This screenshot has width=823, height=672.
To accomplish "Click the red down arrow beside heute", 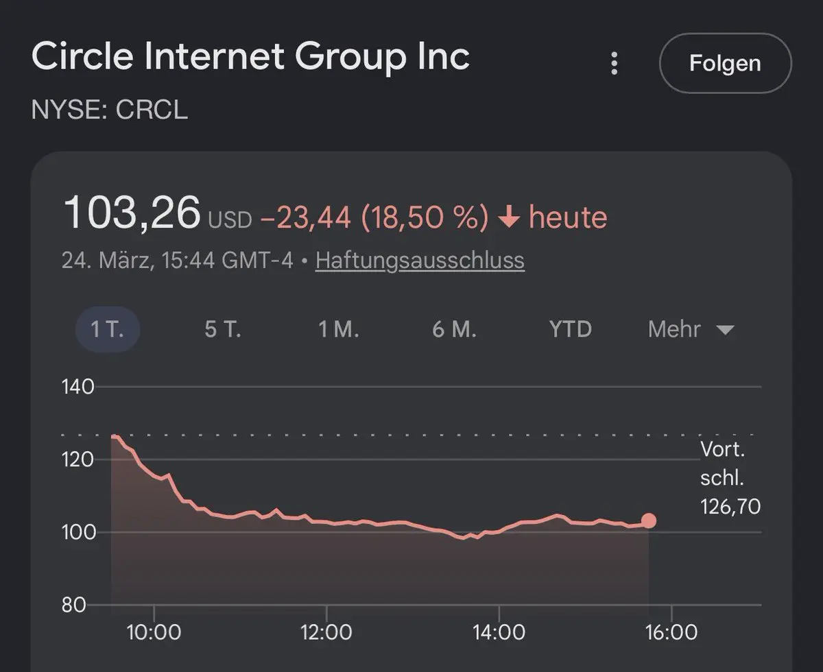I will (509, 218).
